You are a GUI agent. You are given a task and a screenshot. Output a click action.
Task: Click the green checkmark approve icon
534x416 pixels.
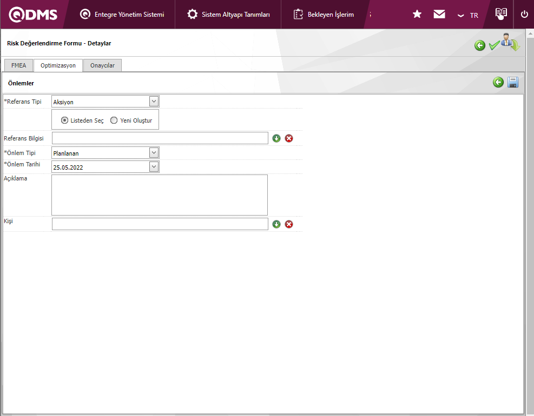click(x=493, y=46)
